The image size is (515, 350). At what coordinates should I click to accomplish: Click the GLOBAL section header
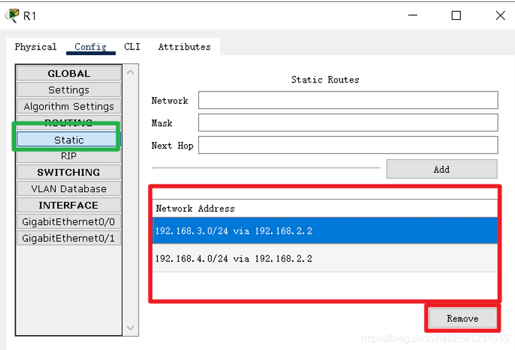69,73
